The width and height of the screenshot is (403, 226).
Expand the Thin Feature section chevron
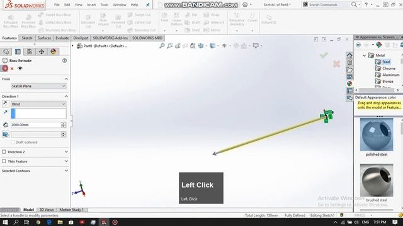pyautogui.click(x=66, y=161)
